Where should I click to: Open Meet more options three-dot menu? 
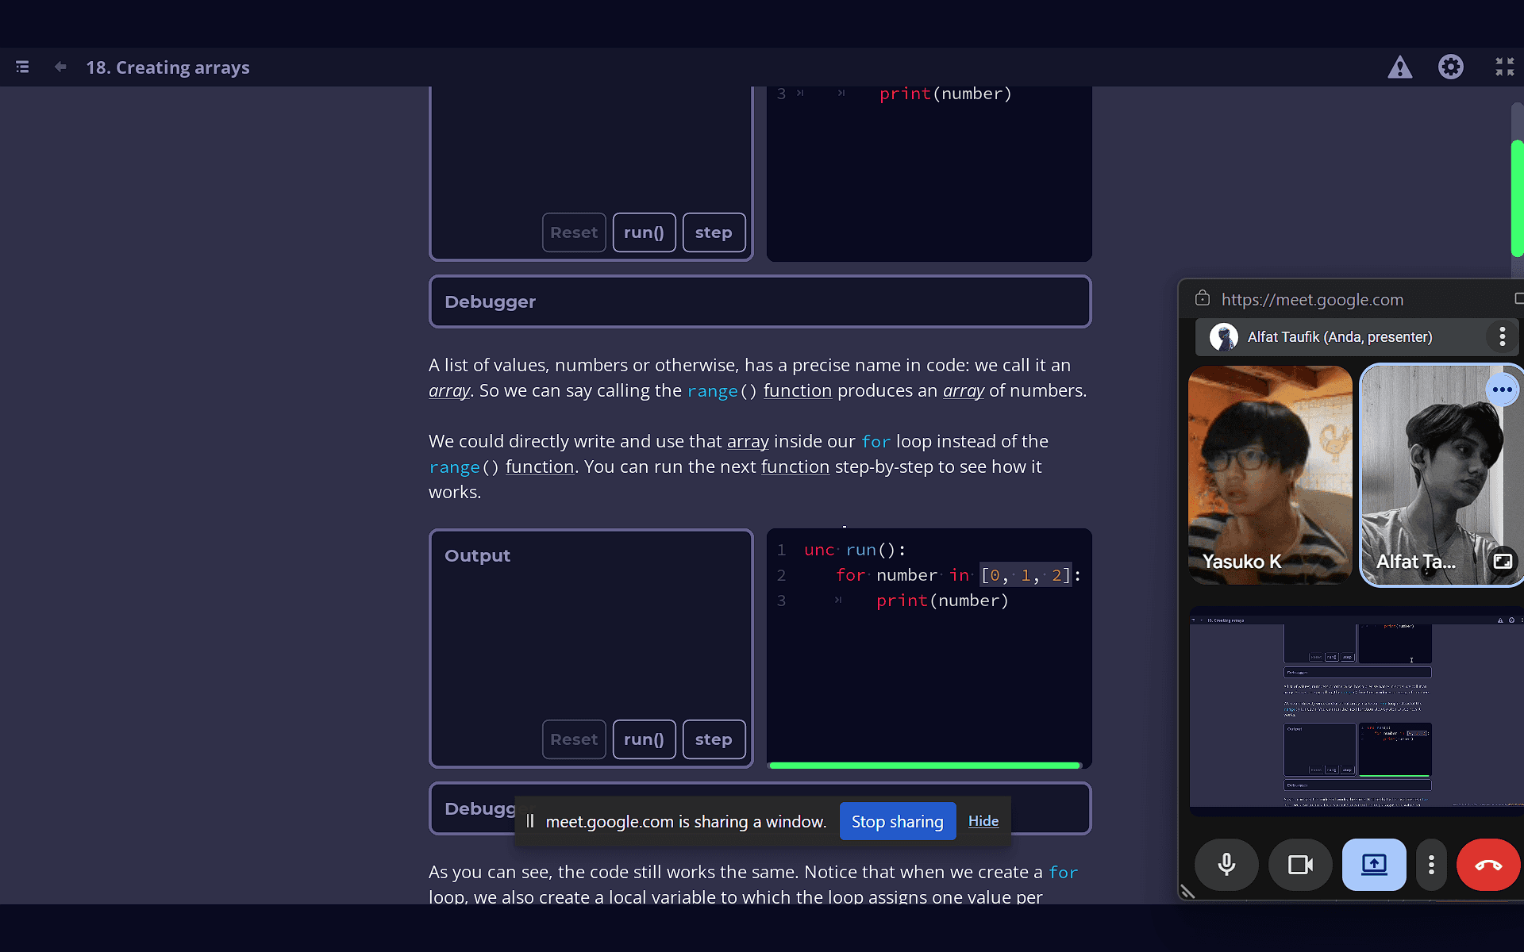[x=1431, y=865]
